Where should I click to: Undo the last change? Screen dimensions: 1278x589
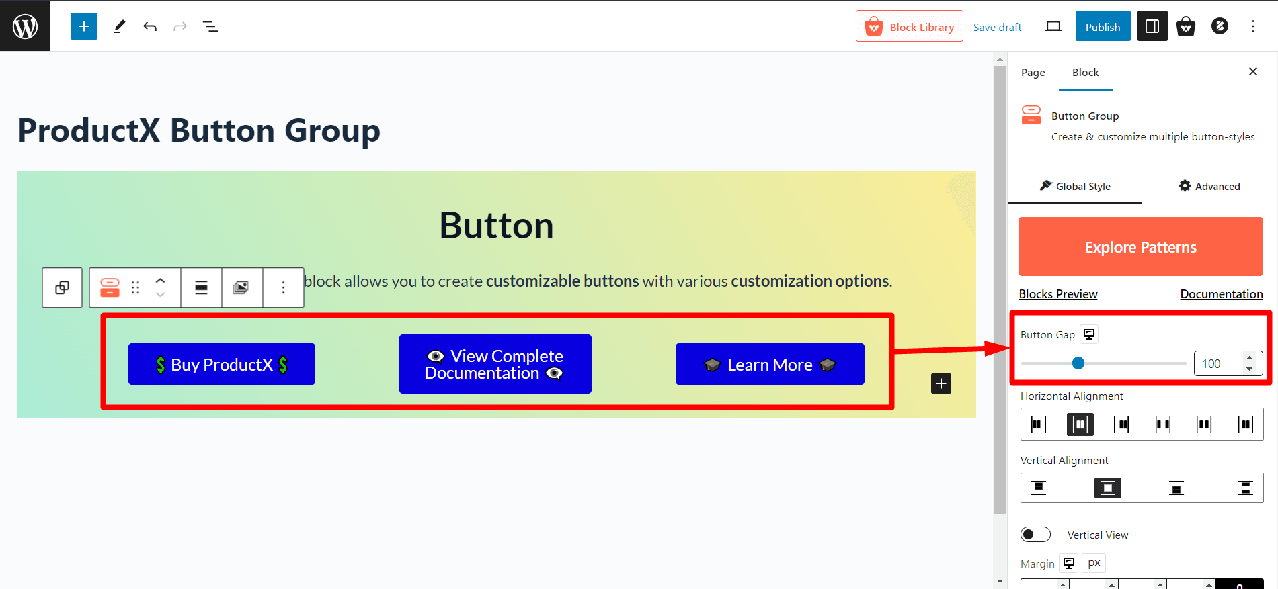click(150, 26)
